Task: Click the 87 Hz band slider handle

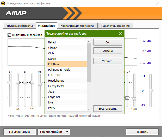Action: 25,83
